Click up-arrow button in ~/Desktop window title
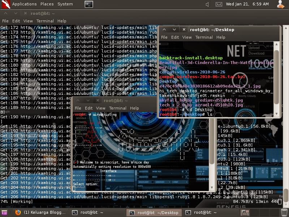 tap(164, 30)
